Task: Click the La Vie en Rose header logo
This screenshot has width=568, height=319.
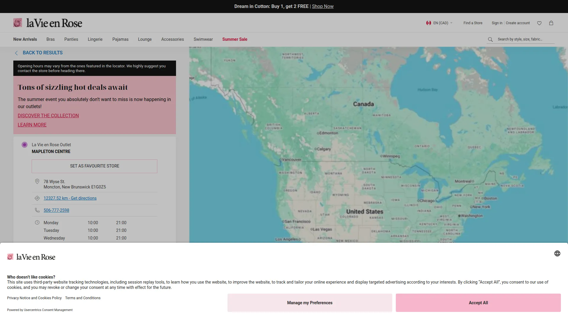Action: click(x=48, y=23)
